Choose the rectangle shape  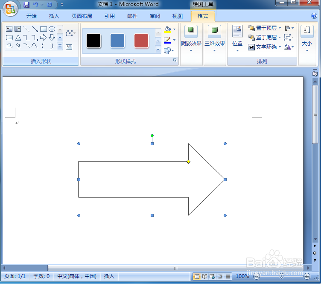[x=44, y=29]
